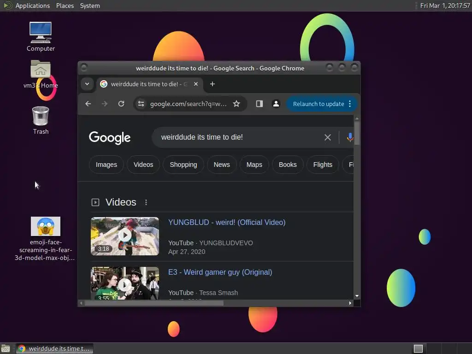Close the 'weirddude its time to die!' tab

pyautogui.click(x=196, y=84)
